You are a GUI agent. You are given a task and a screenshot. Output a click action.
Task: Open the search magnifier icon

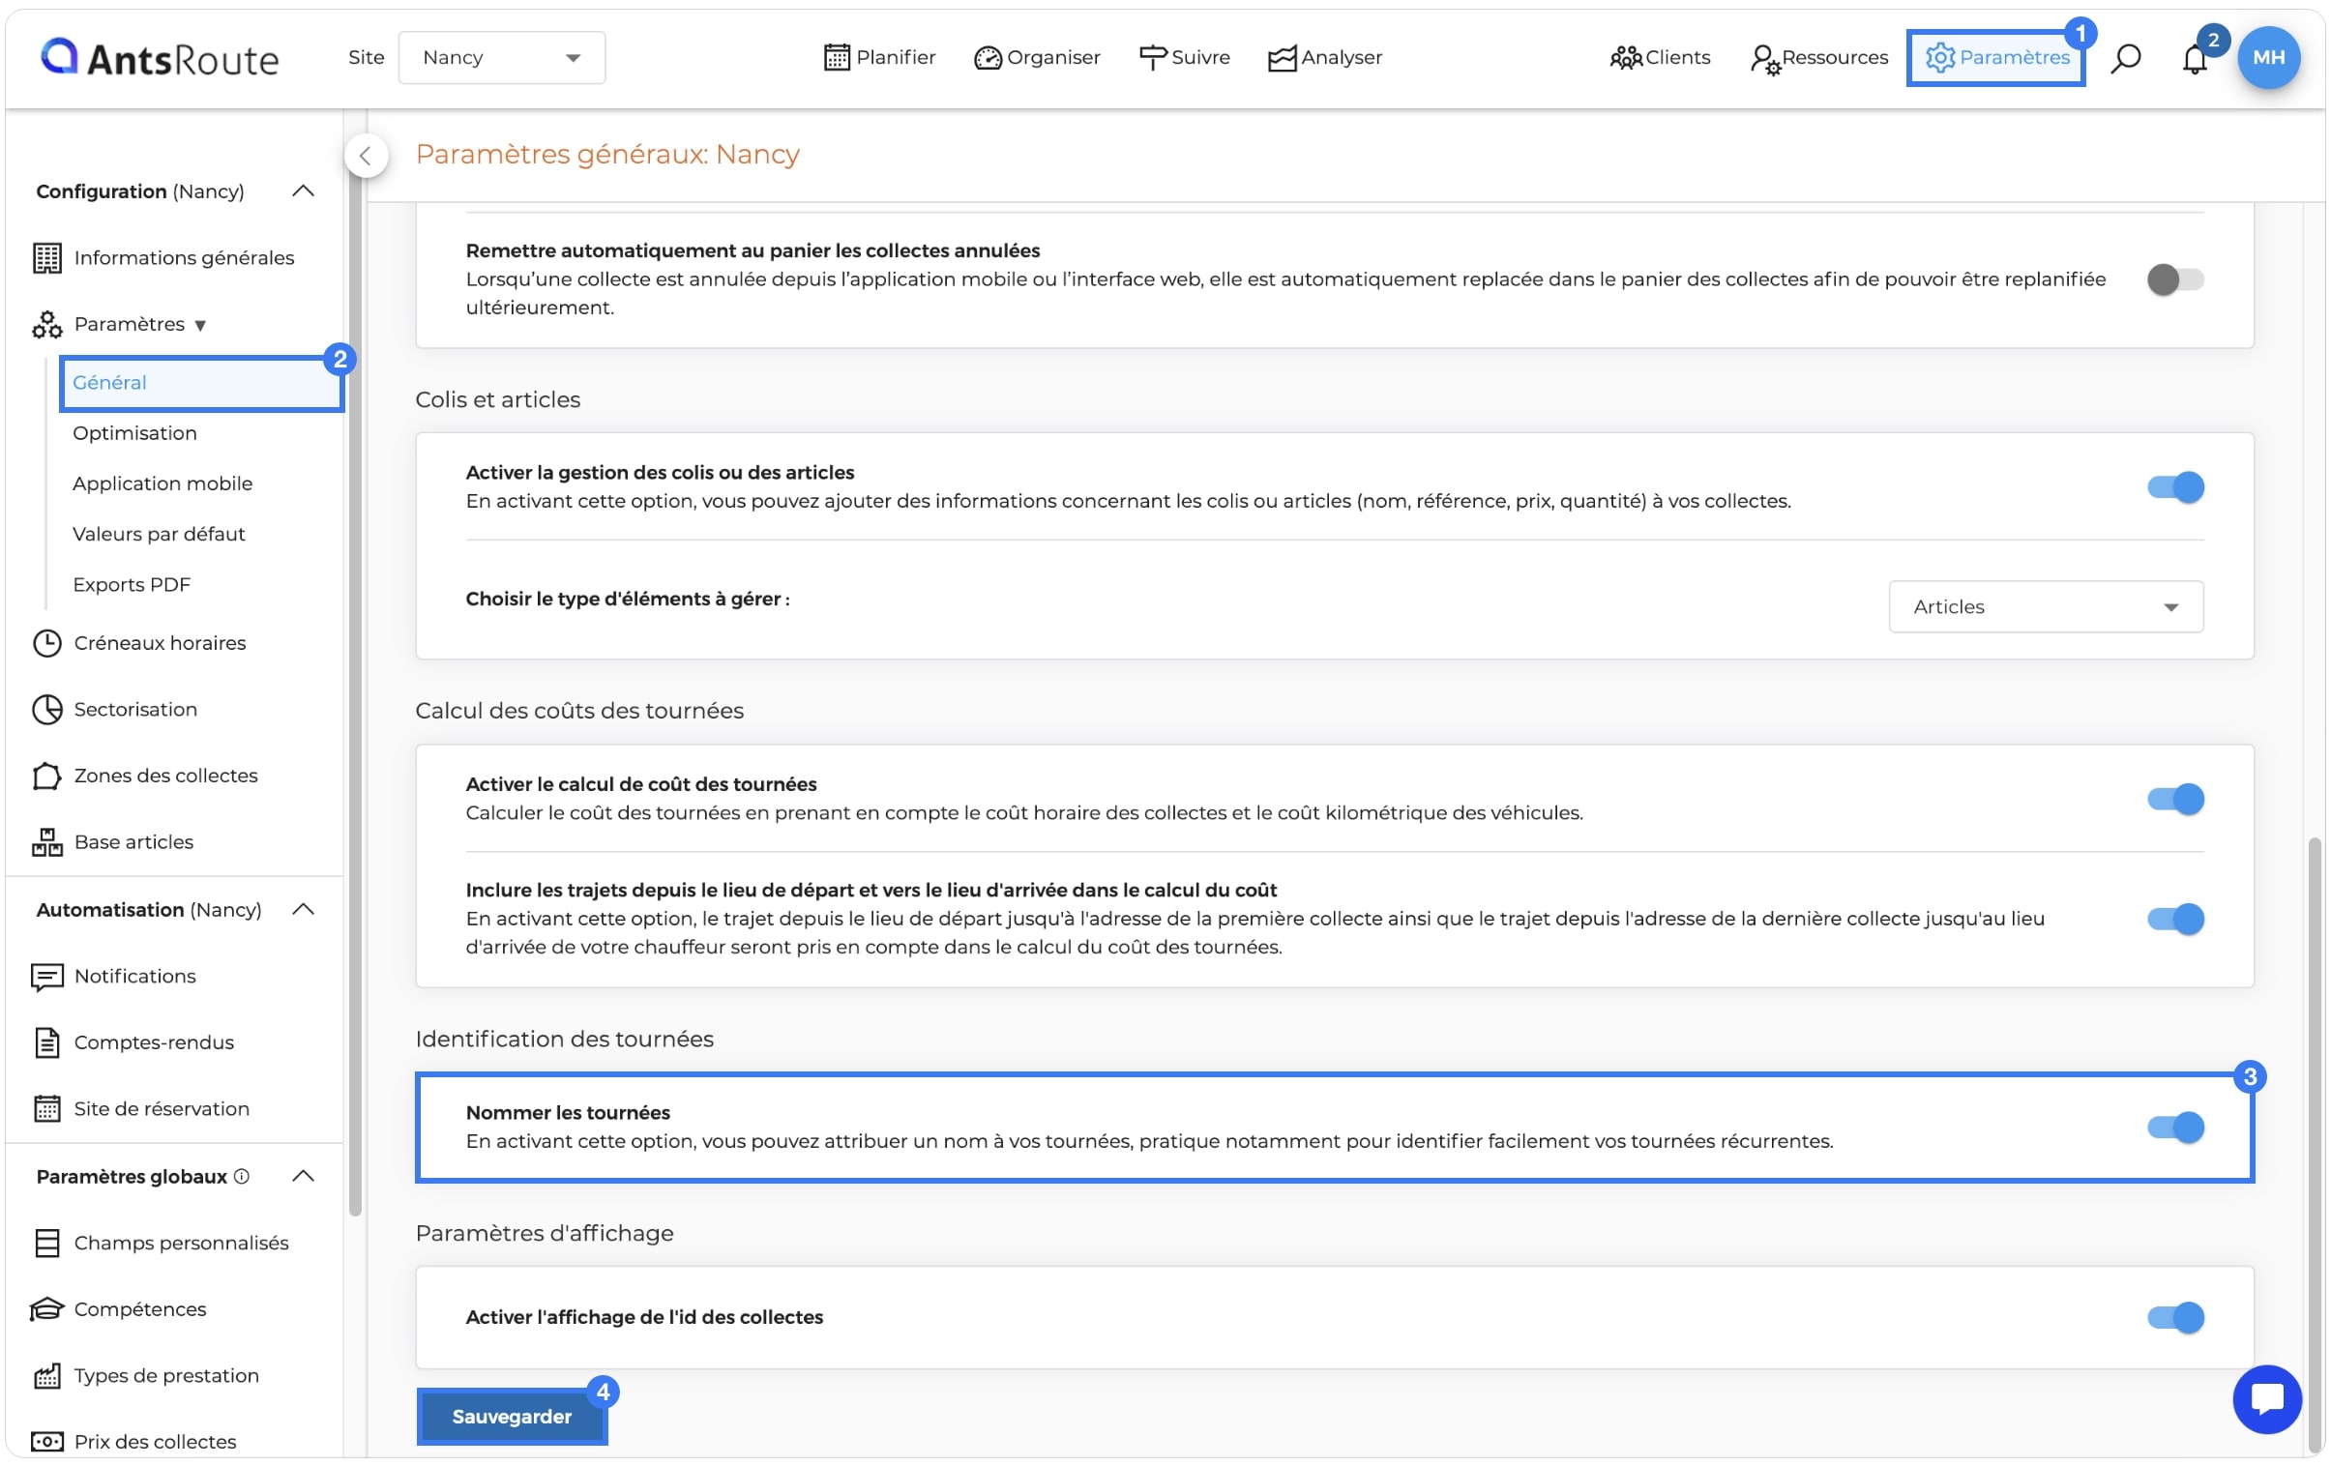[x=2125, y=58]
